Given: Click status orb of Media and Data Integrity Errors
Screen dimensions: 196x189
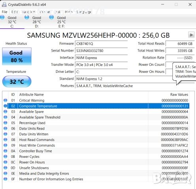Looking at the screenshot, I should [x=6, y=173].
